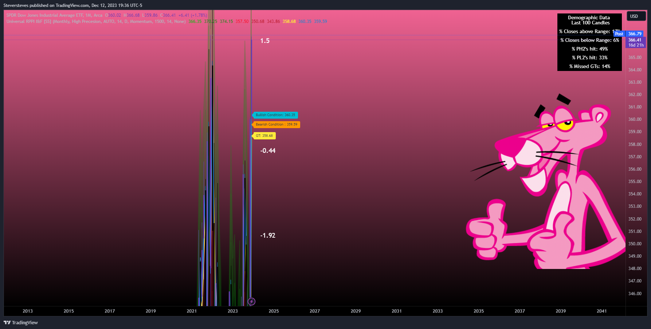Screen dimensions: 651x329
Task: Click the 2023 label on the time axis
Action: coord(233,311)
